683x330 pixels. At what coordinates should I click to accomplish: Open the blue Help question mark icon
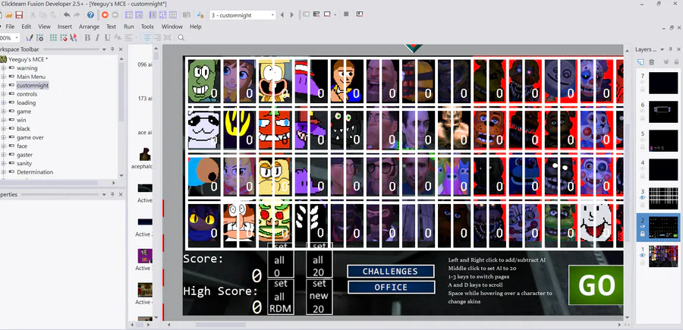90,15
